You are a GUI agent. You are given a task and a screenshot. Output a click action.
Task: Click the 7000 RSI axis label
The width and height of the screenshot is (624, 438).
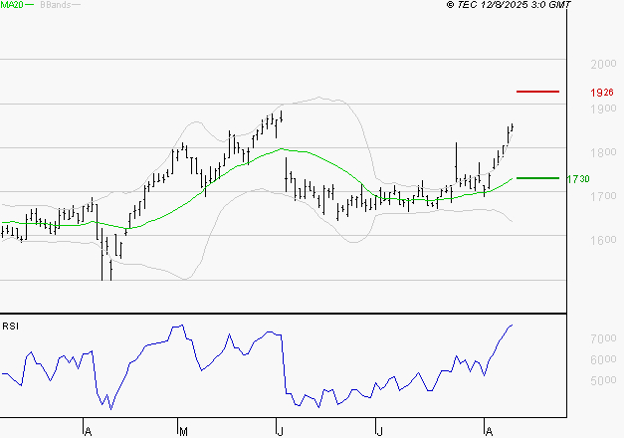point(603,338)
